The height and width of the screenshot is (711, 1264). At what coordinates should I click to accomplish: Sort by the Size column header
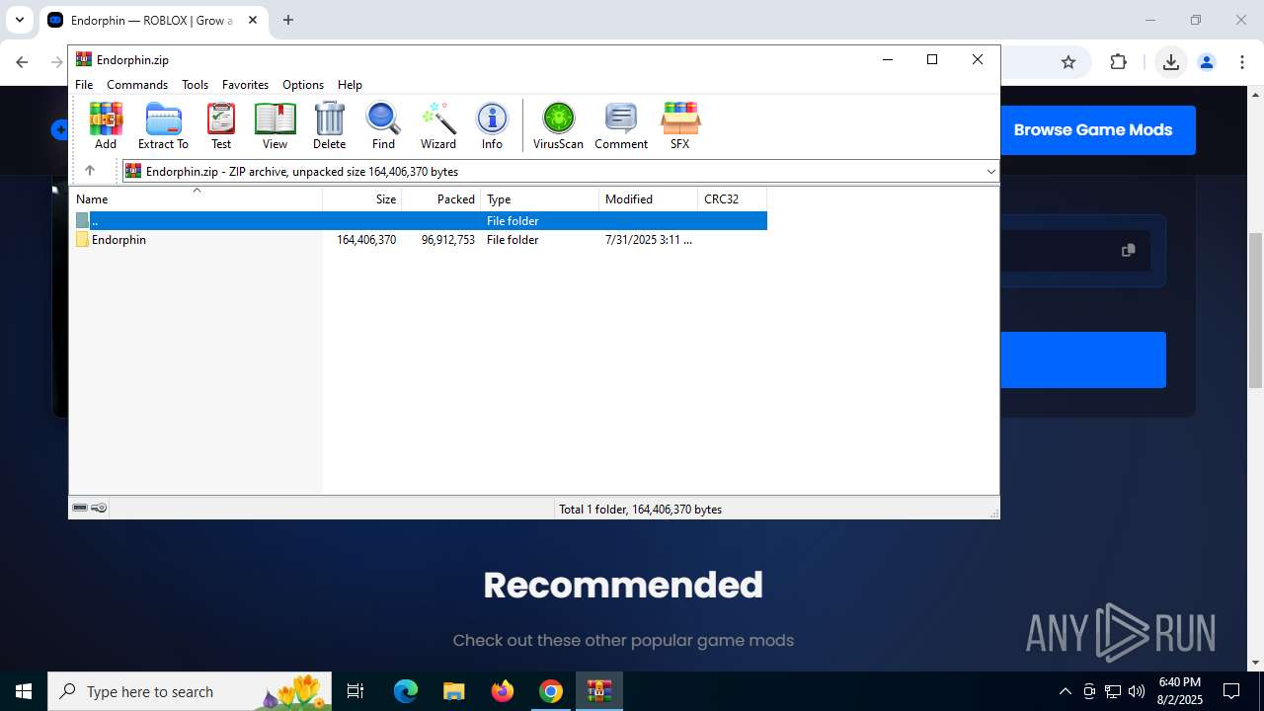click(362, 198)
